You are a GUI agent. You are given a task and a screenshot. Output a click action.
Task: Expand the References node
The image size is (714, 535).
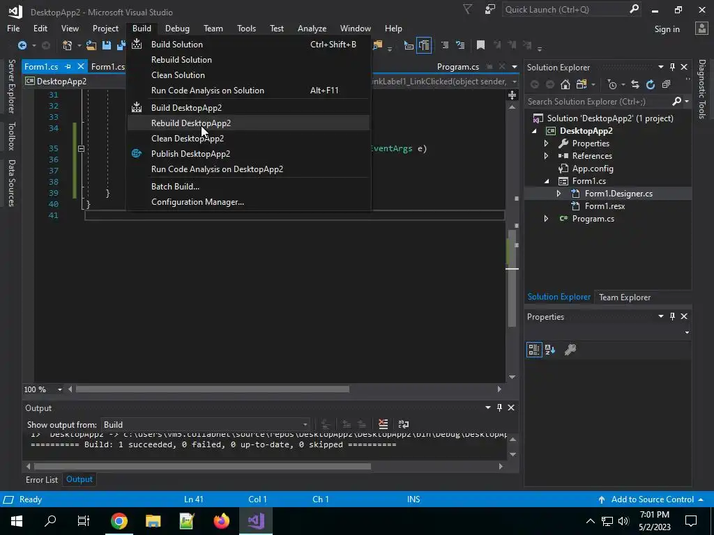546,155
